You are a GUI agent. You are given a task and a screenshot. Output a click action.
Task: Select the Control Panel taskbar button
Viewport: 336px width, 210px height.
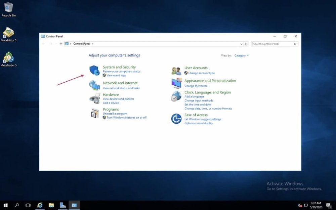point(74,205)
